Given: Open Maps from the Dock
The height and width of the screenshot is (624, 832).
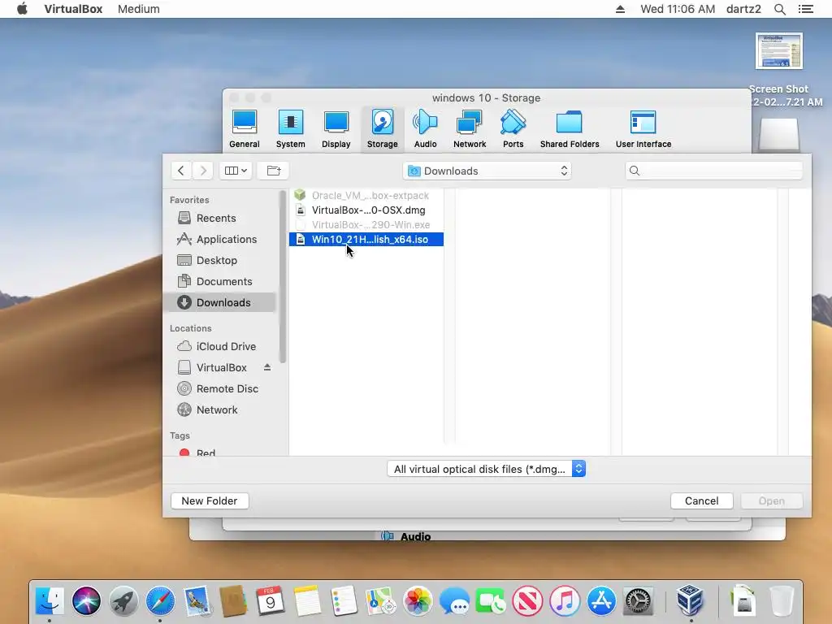Looking at the screenshot, I should 380,601.
